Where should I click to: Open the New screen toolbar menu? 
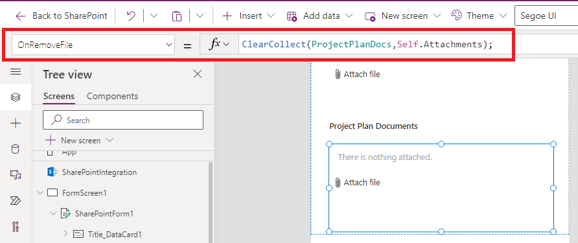(x=402, y=16)
